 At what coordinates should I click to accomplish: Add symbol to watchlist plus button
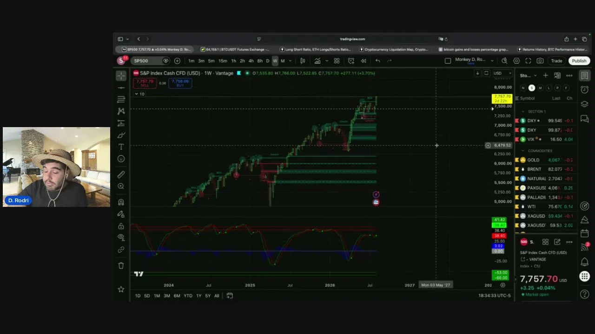(x=545, y=75)
